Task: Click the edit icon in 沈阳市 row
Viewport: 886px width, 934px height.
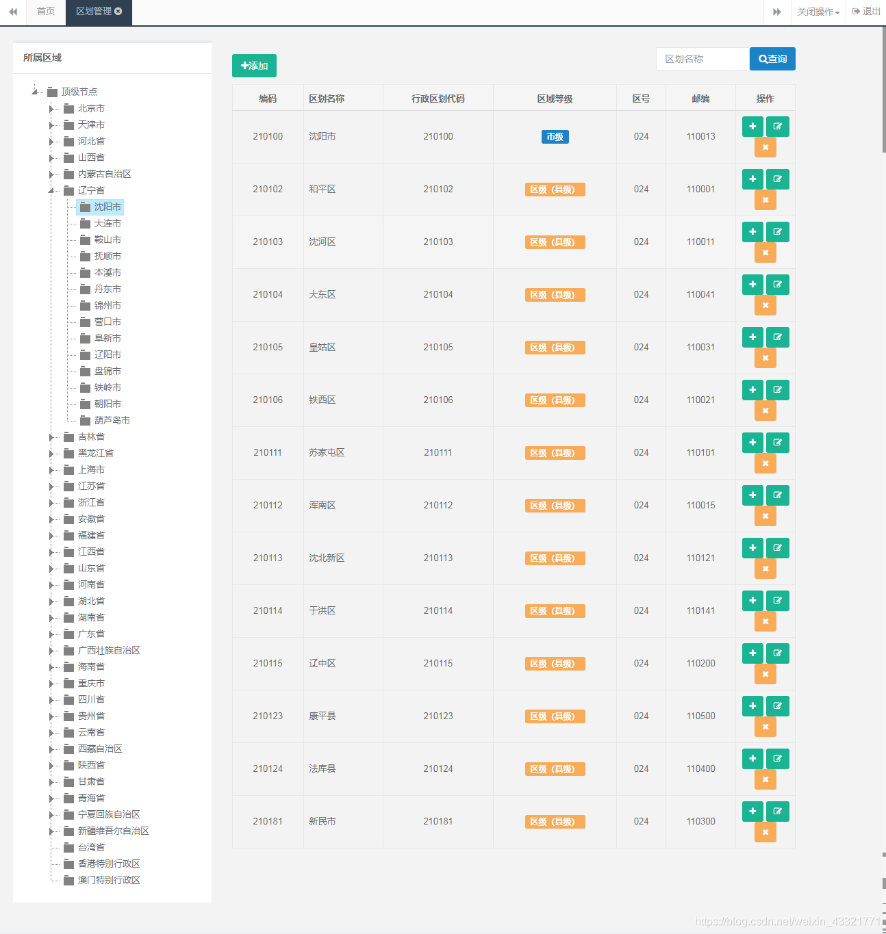Action: (778, 127)
